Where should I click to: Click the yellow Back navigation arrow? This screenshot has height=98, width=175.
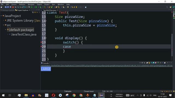pos(77,7)
